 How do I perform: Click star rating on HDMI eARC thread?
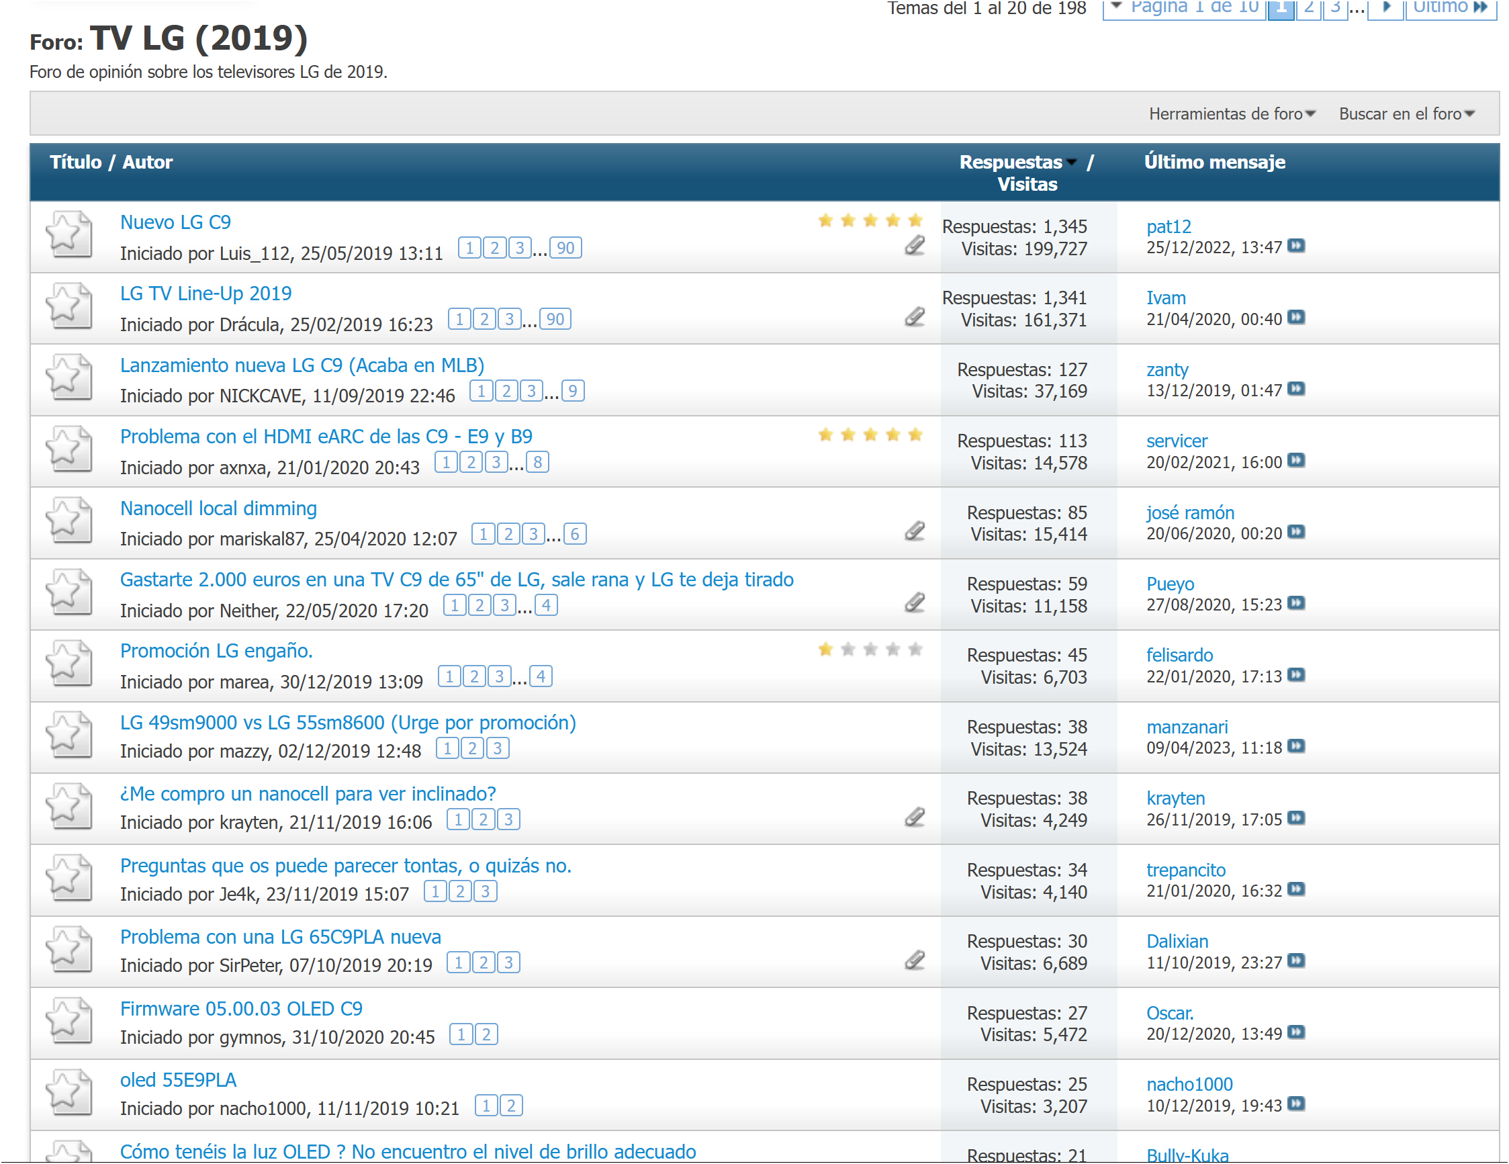pyautogui.click(x=870, y=435)
